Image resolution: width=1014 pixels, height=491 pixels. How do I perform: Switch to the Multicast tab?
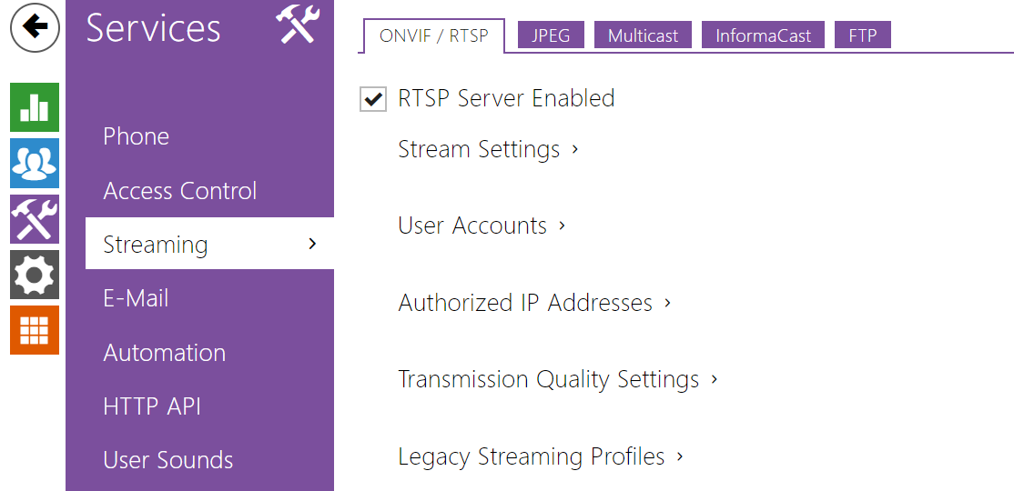pyautogui.click(x=644, y=36)
